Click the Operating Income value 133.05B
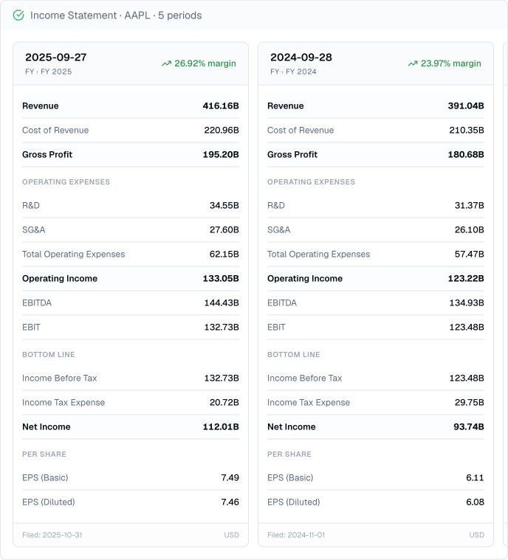 point(221,278)
